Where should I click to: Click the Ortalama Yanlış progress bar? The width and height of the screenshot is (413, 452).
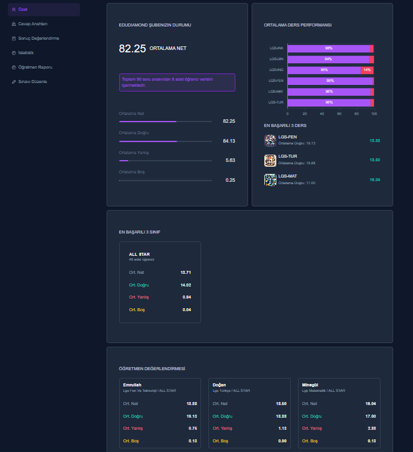tap(166, 161)
